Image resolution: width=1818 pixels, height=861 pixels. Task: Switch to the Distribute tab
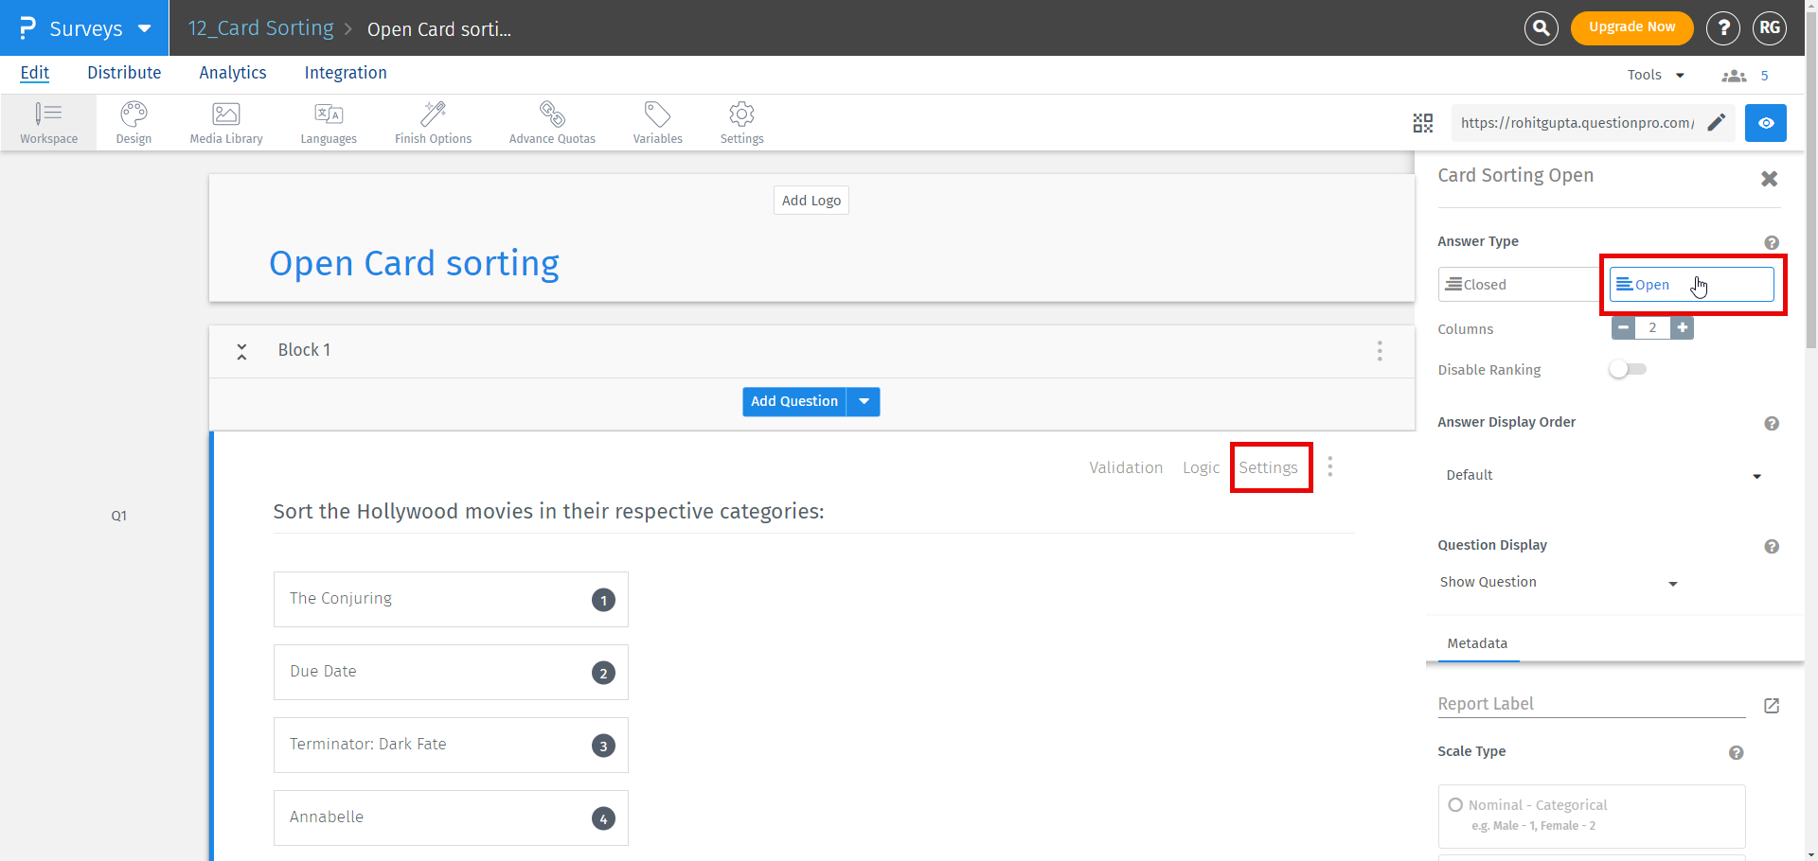tap(124, 73)
